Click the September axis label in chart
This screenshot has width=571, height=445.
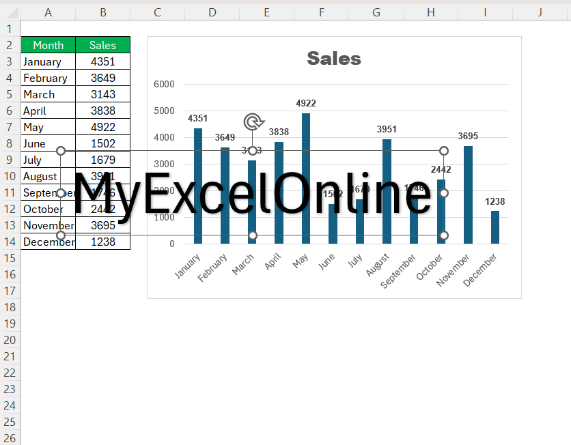(398, 271)
